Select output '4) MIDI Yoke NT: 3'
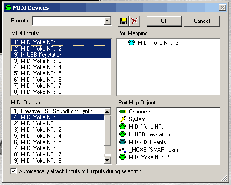Viewport: 231px width, 185px height. (58, 117)
